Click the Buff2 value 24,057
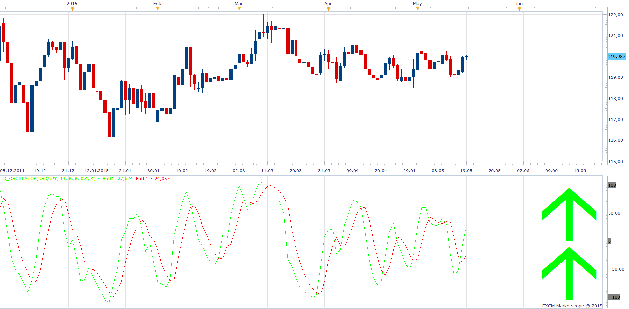The image size is (629, 309). [x=162, y=178]
